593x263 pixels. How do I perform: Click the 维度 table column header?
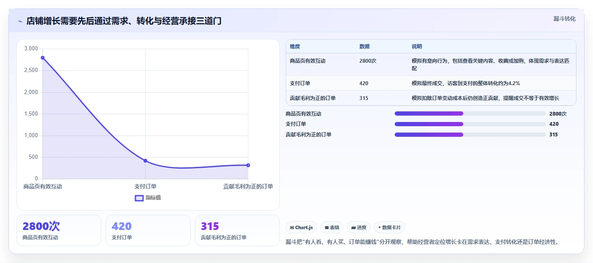(x=295, y=47)
